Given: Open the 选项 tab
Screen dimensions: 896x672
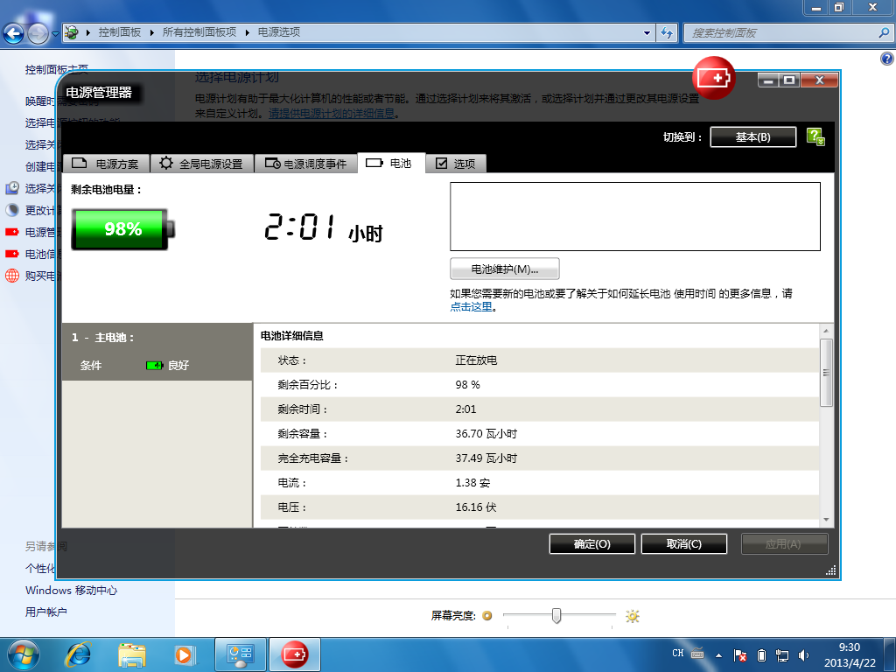Looking at the screenshot, I should click(x=456, y=164).
